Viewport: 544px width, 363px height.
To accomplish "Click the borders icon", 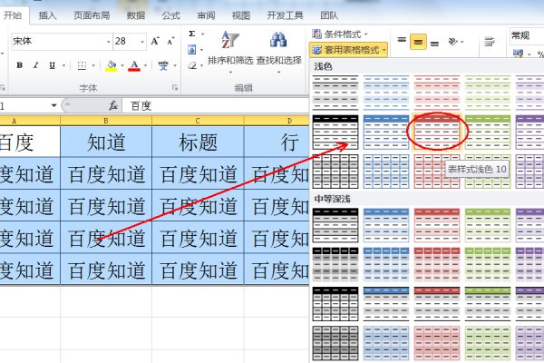I will point(83,65).
